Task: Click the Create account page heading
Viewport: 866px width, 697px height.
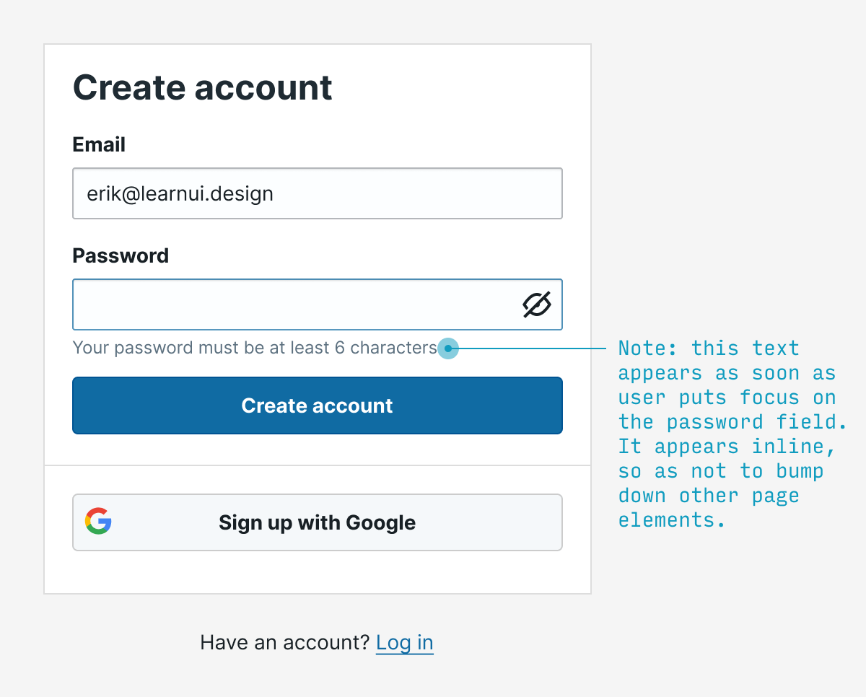Action: click(203, 87)
